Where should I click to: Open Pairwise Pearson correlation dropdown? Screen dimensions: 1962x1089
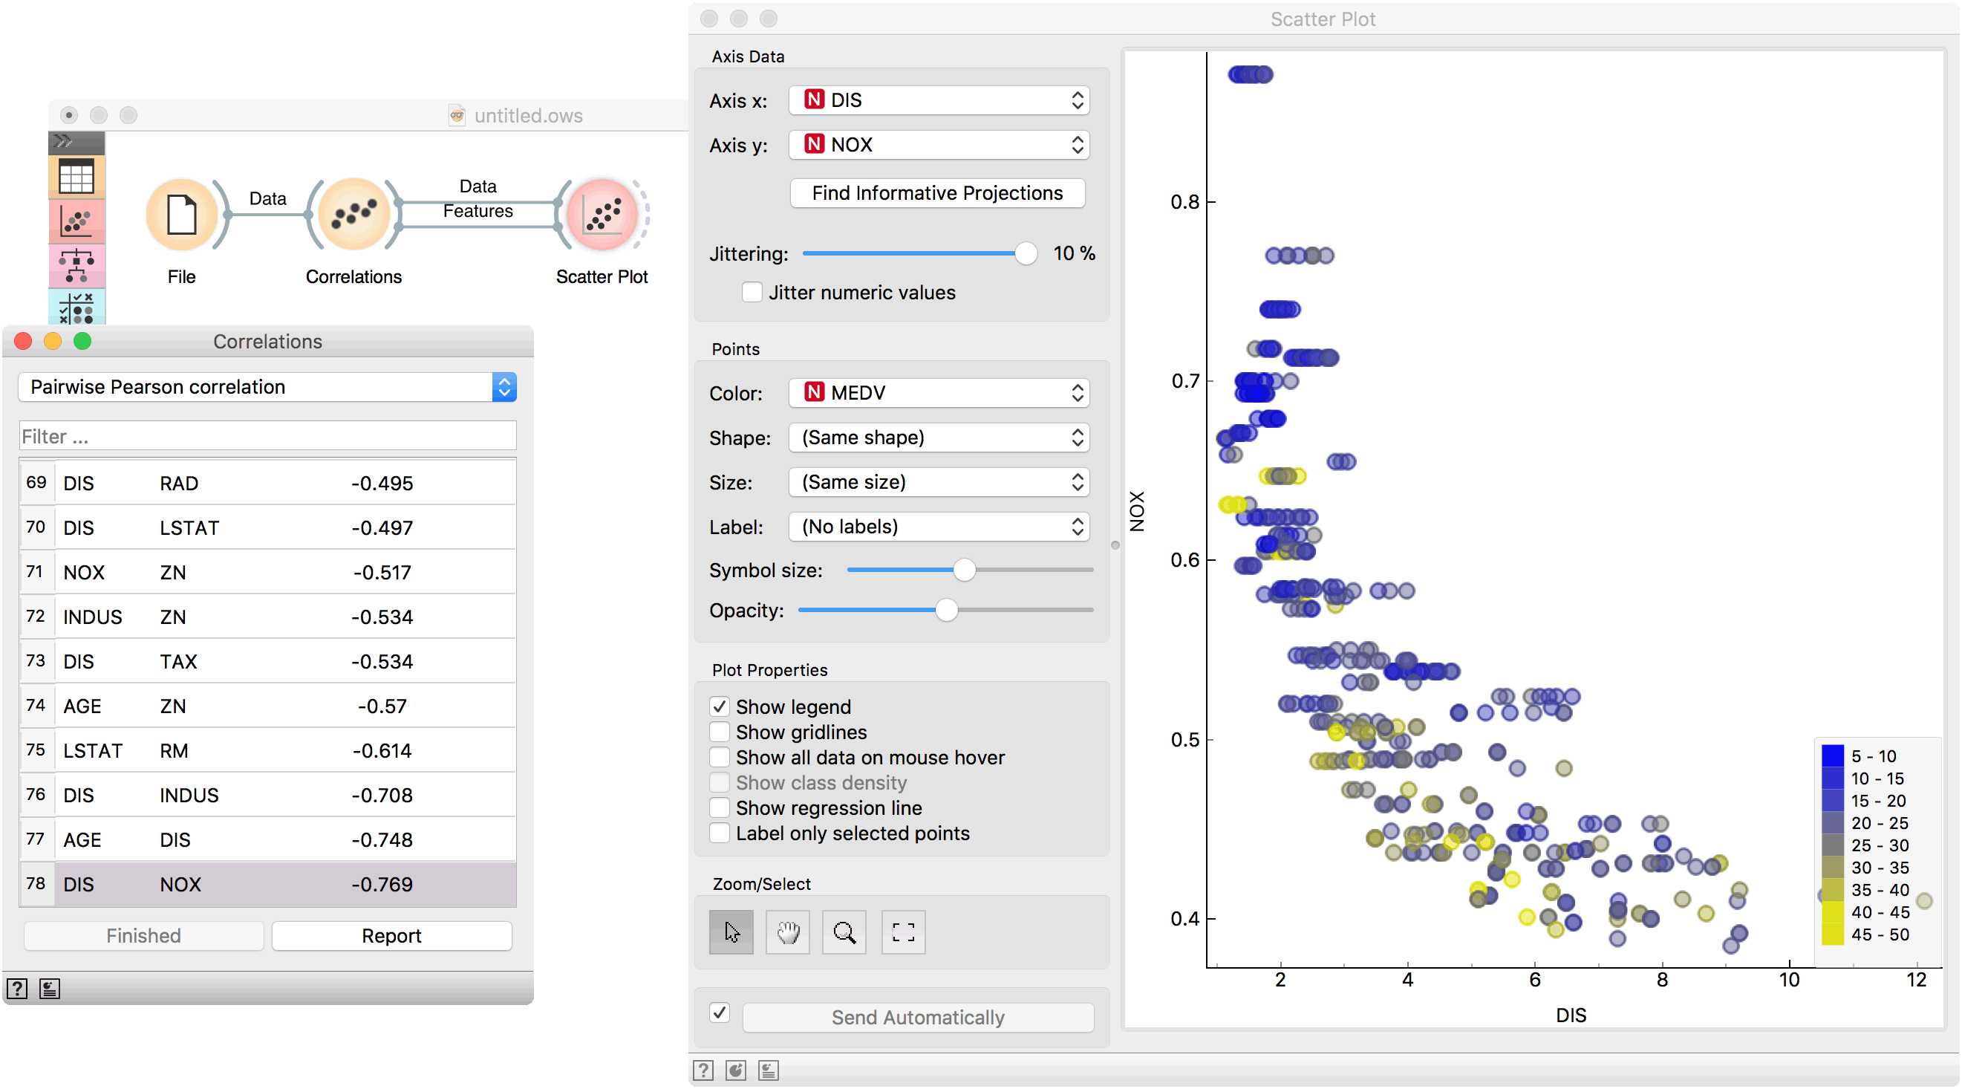pyautogui.click(x=267, y=387)
